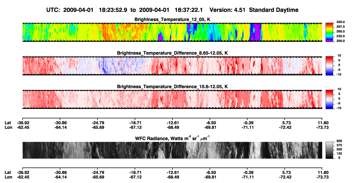358x183 pixels.
Task: Click the 8.65-12.05 difference color scale bar
Action: pyautogui.click(x=329, y=65)
